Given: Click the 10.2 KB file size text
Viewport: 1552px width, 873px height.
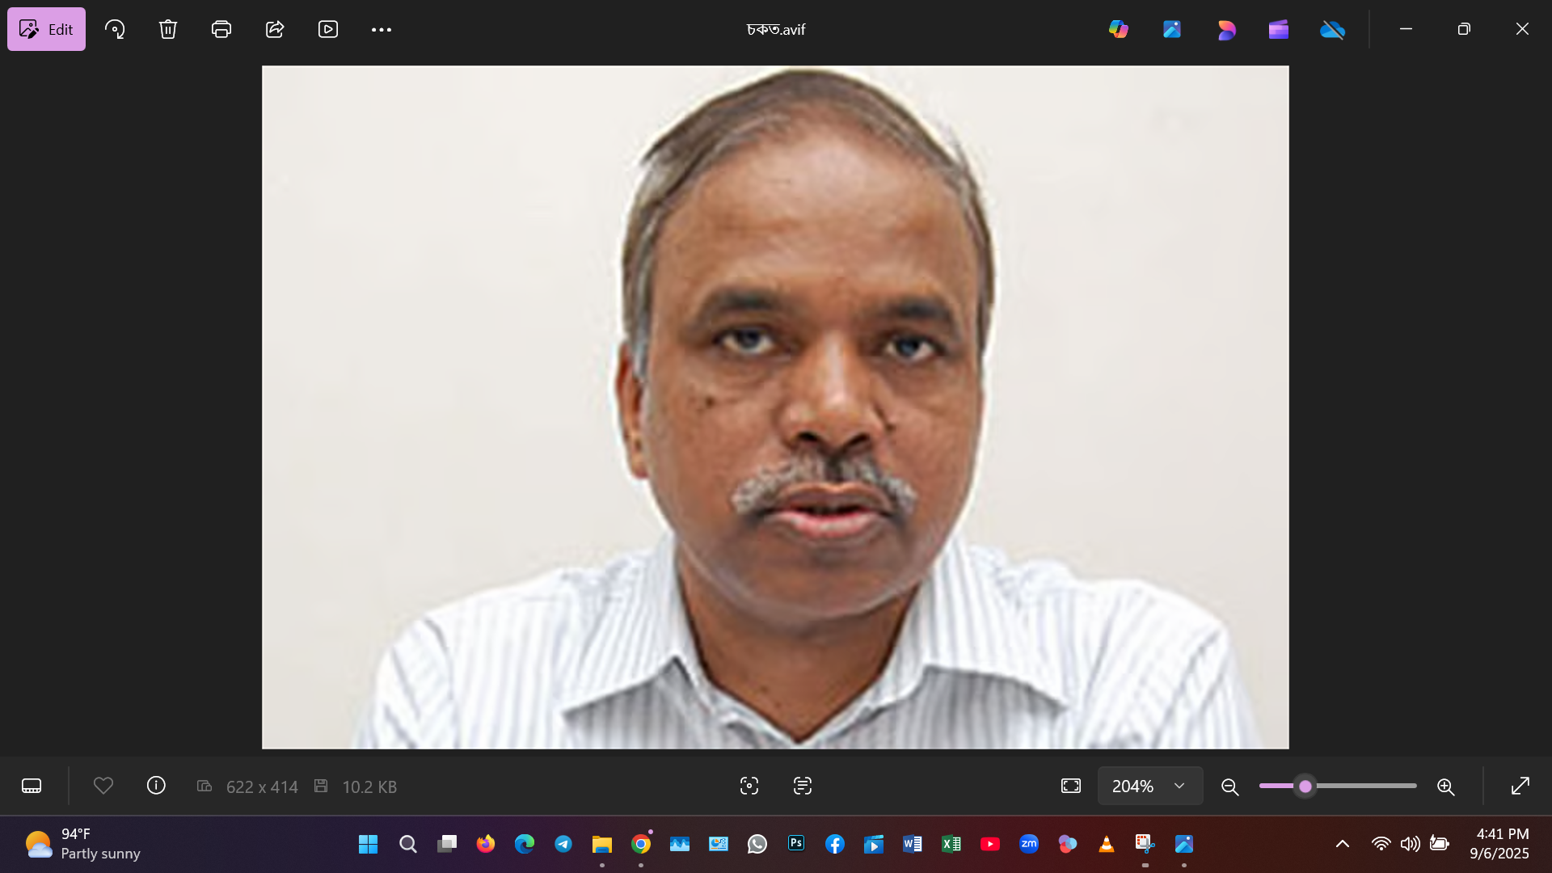Looking at the screenshot, I should pyautogui.click(x=369, y=787).
